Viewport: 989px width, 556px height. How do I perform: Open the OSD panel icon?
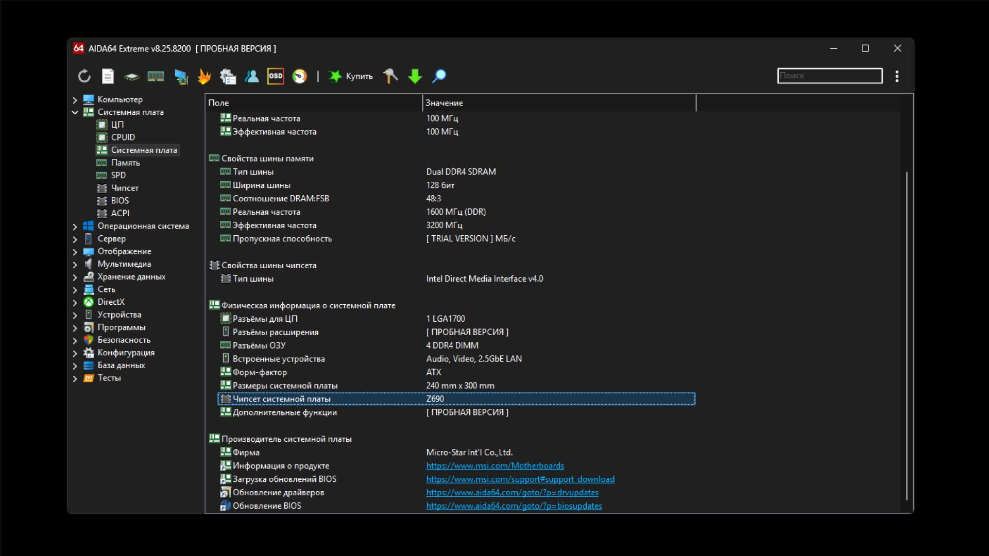click(x=276, y=76)
